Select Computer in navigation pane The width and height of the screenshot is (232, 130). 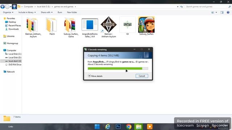click(x=10, y=51)
